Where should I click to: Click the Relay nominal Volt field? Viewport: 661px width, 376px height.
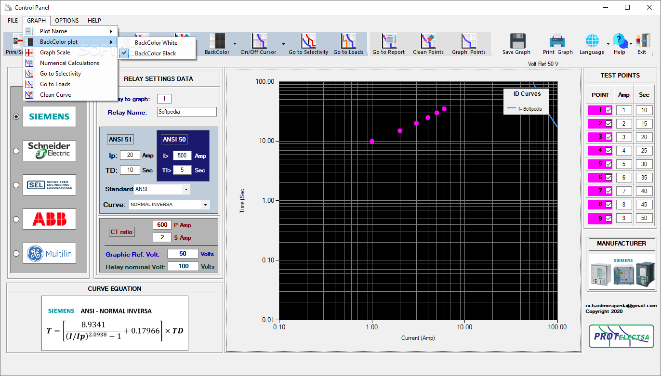click(x=183, y=266)
